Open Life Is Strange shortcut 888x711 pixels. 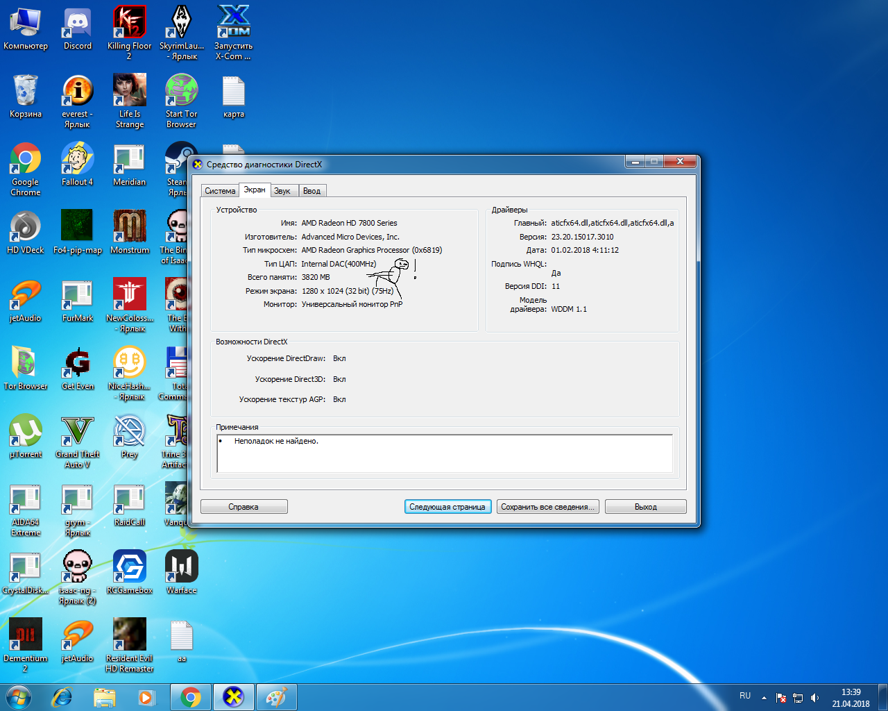click(130, 101)
